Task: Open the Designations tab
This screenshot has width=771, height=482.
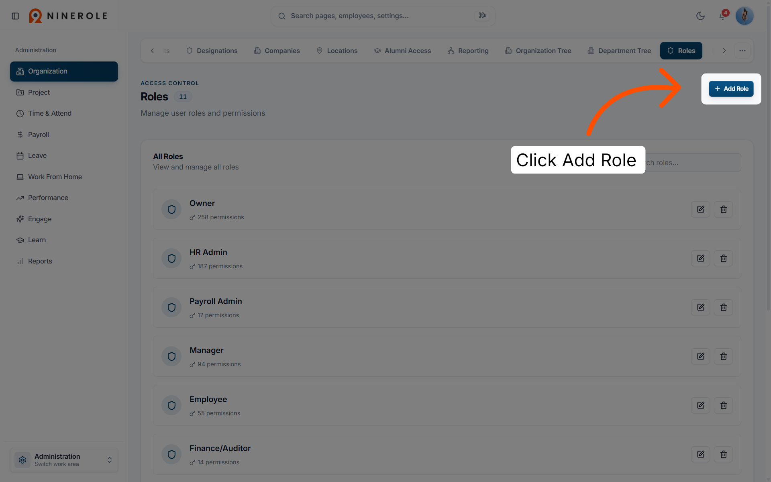Action: point(212,51)
